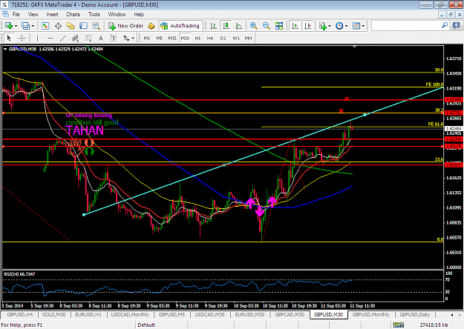Image resolution: width=464 pixels, height=329 pixels.
Task: Open the Navigator favorites-folder icon
Action: [x=71, y=26]
